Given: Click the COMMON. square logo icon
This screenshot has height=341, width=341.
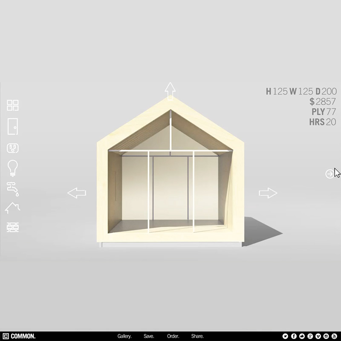Looking at the screenshot, I should (6, 336).
